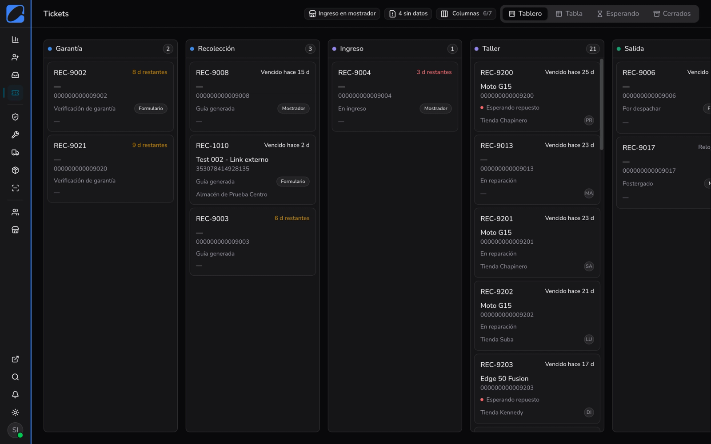
Task: Open the Columnas 6/7 dropdown
Action: (x=466, y=14)
